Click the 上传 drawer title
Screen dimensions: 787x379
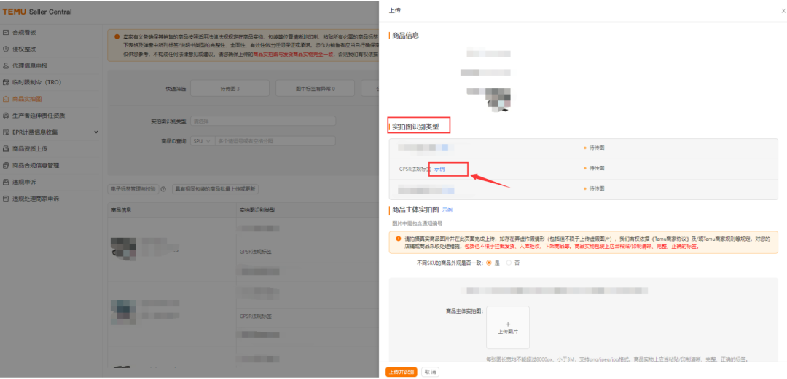point(395,10)
